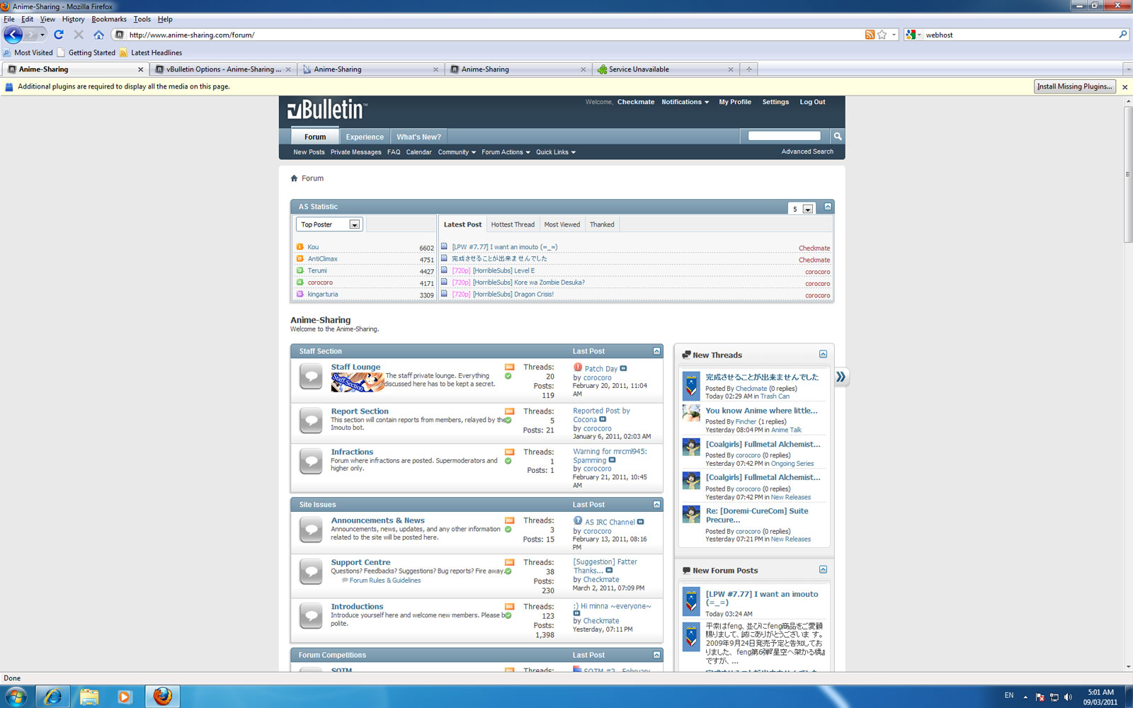1133x708 pixels.
Task: Collapse the Staff Section category
Action: tap(656, 351)
